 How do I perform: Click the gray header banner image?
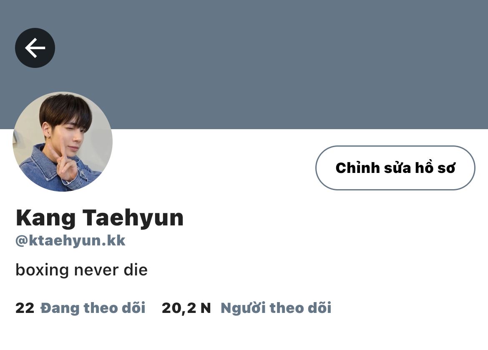(x=244, y=64)
